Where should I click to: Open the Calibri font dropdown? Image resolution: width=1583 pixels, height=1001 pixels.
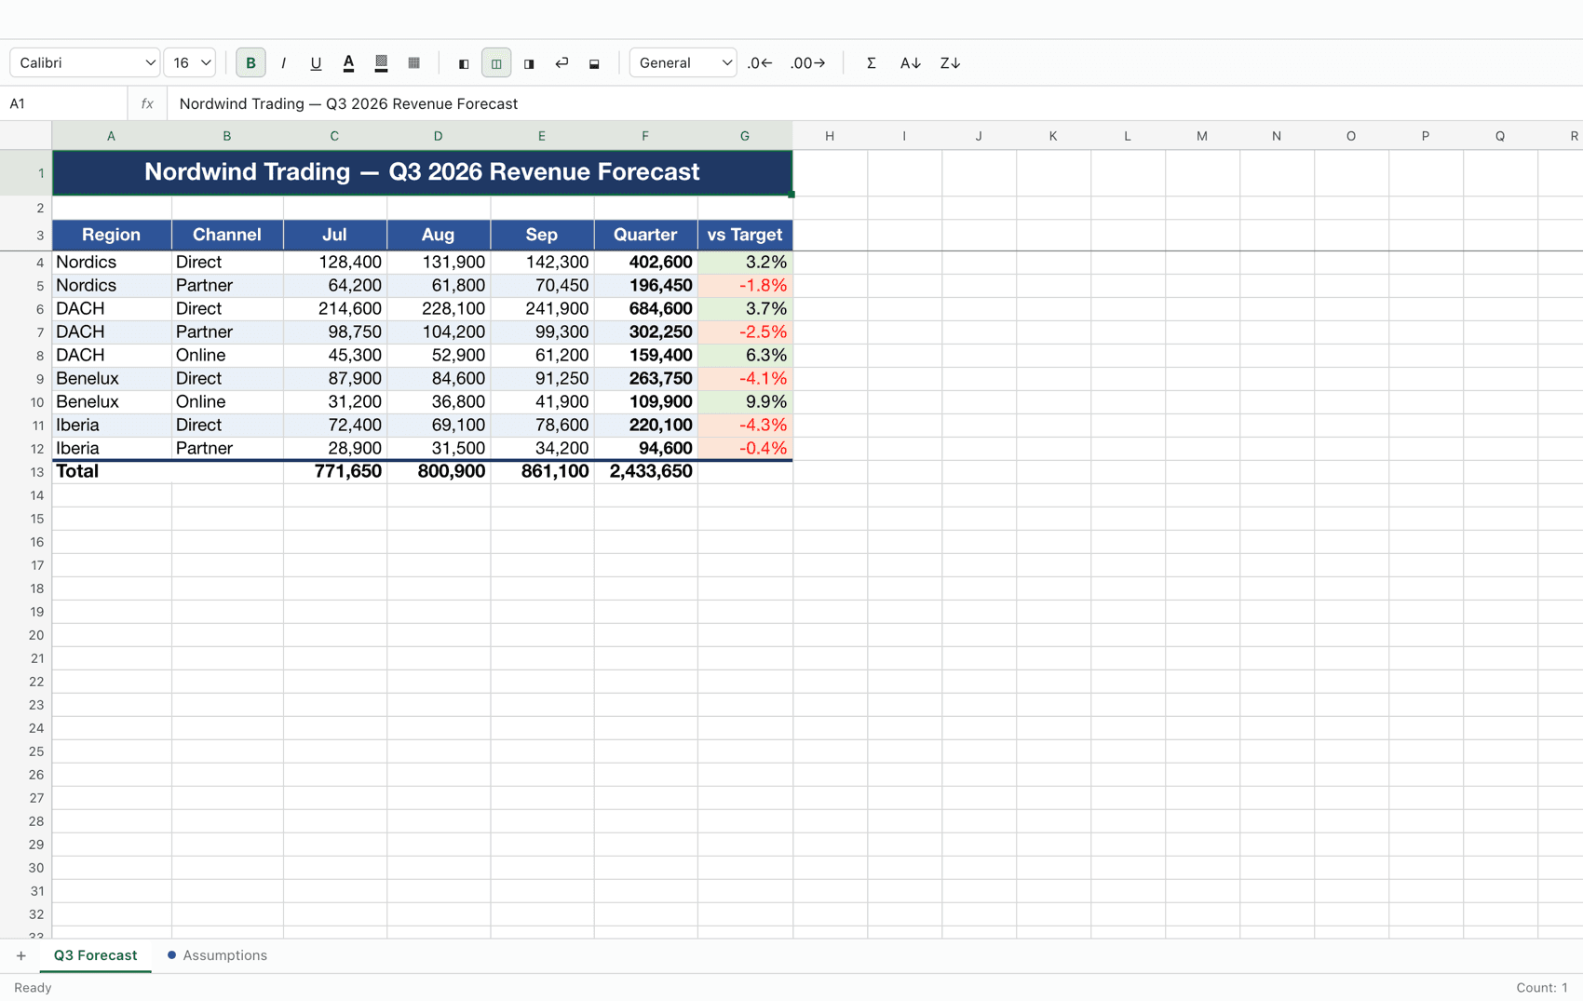85,63
